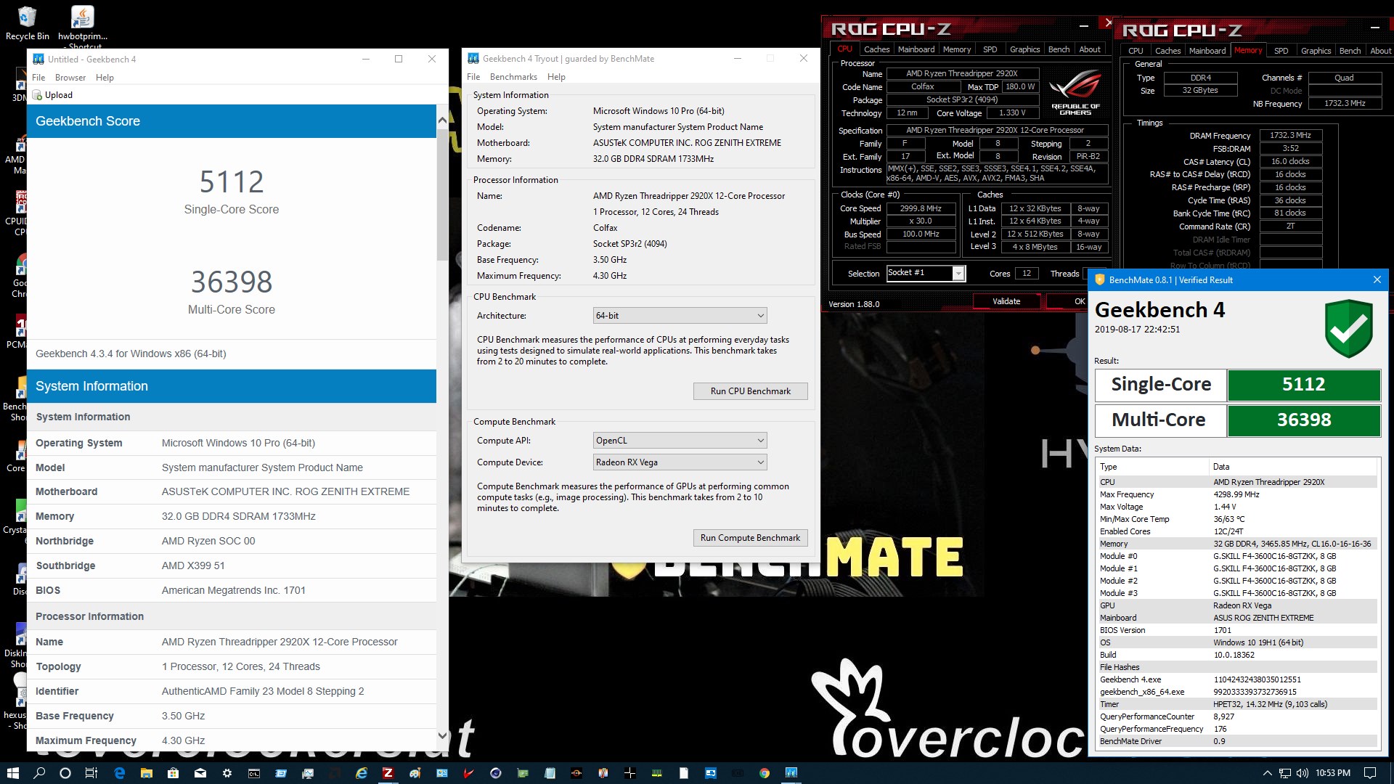Viewport: 1394px width, 784px height.
Task: Open File menu in Geekbench Tryout window
Action: (x=473, y=77)
